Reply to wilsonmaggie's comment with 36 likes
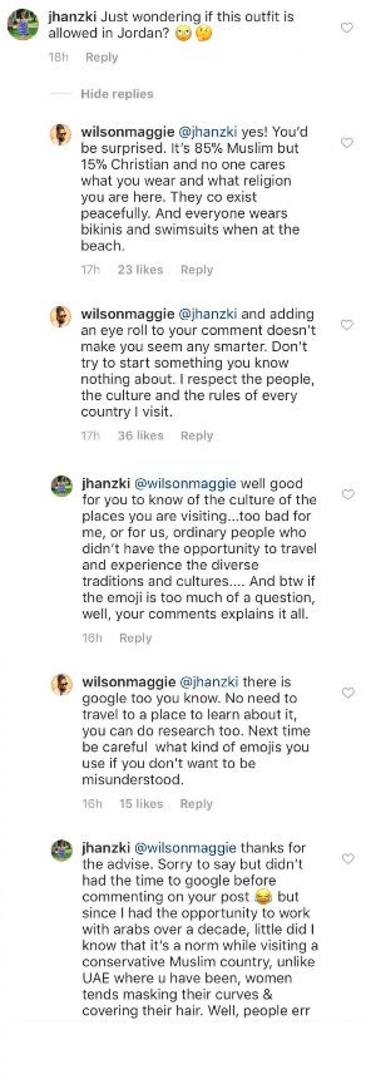 pos(197,435)
